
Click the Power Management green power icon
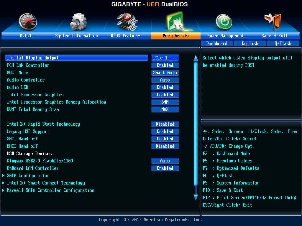[224, 22]
